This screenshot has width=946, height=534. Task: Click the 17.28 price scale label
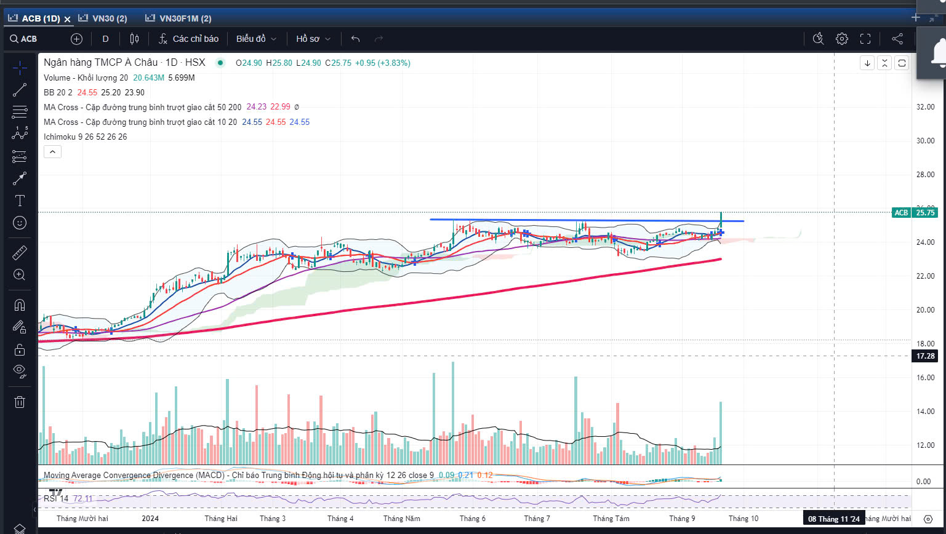925,356
